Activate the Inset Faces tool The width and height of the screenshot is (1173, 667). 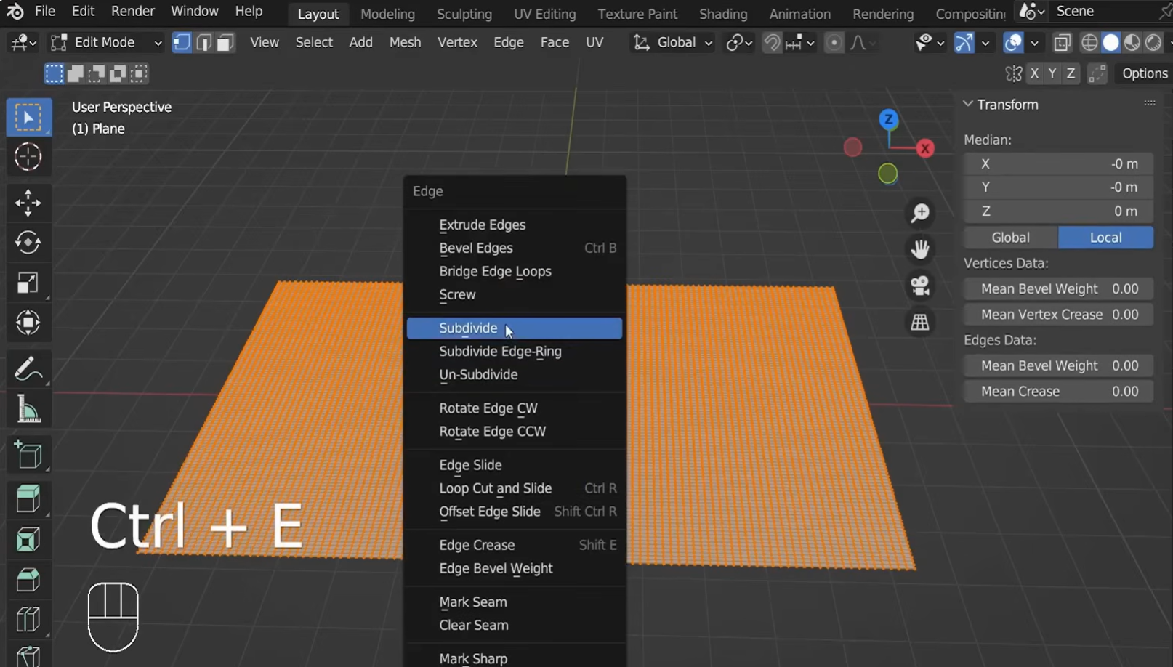[28, 540]
